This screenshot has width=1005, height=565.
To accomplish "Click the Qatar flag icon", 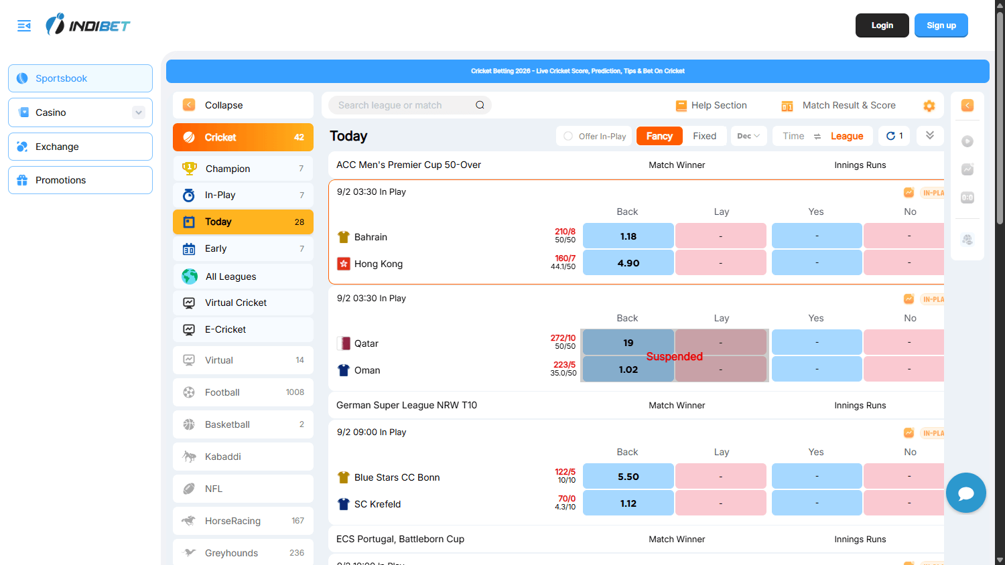I will (344, 343).
